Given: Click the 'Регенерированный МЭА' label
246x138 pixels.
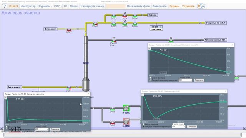Looking at the screenshot, I should (x=215, y=40).
